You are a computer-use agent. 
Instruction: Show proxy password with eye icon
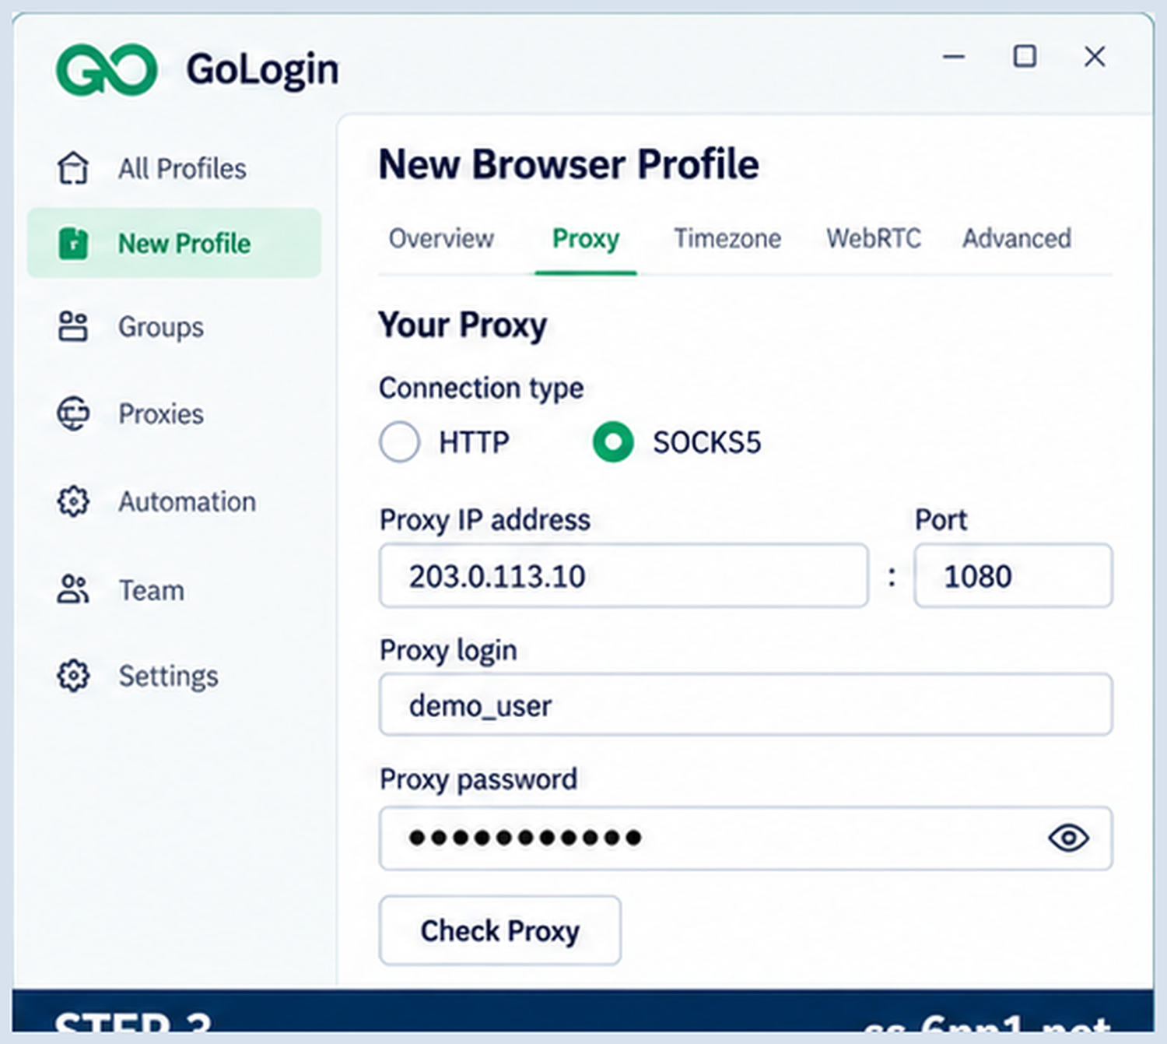(x=1068, y=838)
